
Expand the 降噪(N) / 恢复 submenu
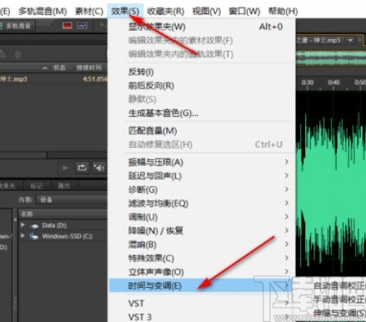(x=202, y=230)
